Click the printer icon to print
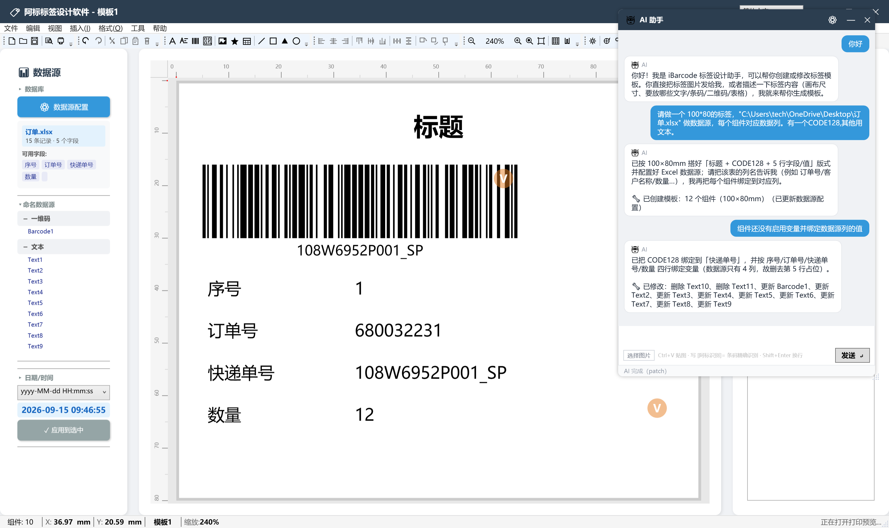Image resolution: width=889 pixels, height=528 pixels. point(61,41)
